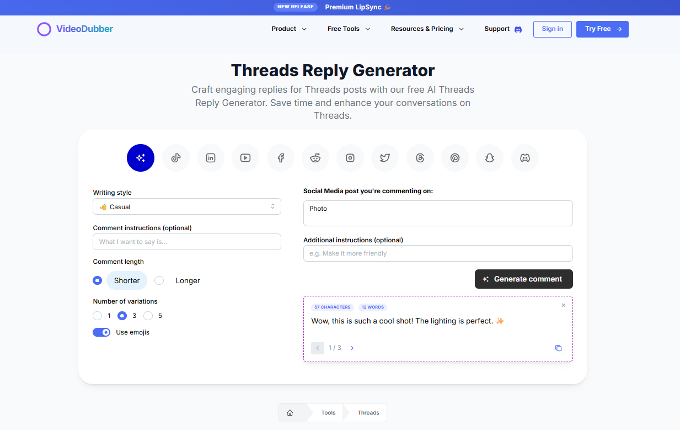Expand the Free Tools menu
This screenshot has width=680, height=430.
coord(349,29)
